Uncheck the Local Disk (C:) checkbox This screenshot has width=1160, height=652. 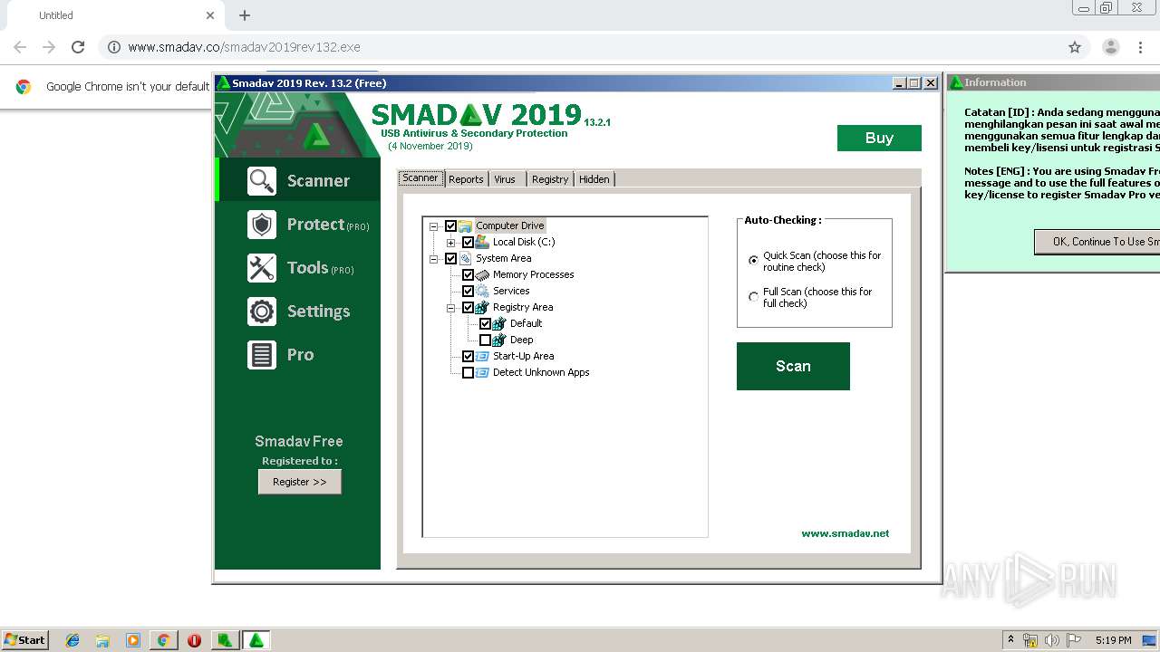[x=469, y=242]
